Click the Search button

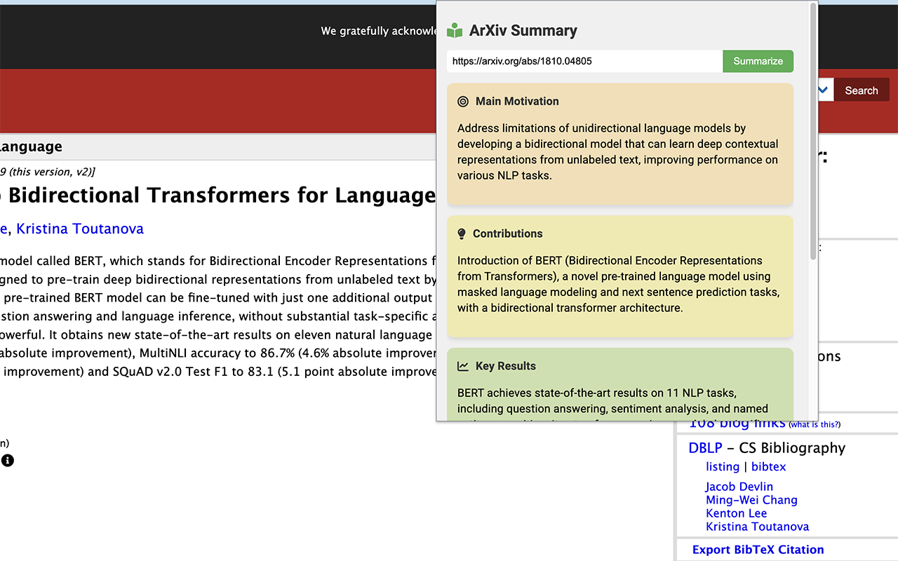[861, 90]
